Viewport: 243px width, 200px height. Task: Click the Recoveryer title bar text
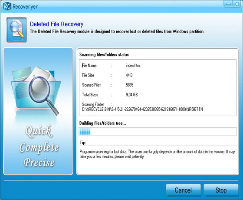[25, 7]
